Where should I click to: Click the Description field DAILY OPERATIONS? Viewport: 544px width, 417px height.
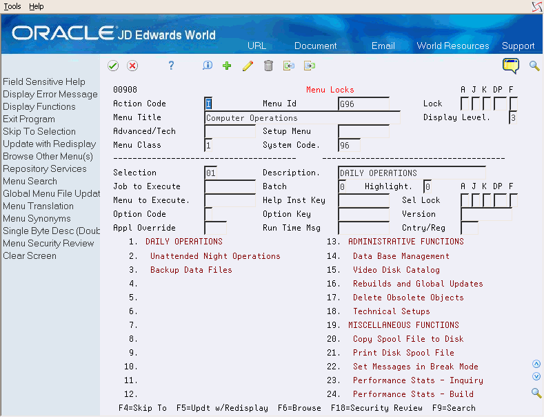tap(412, 173)
